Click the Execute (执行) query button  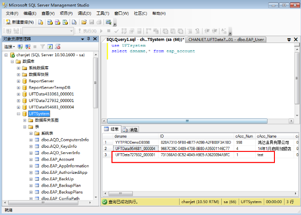point(88,31)
